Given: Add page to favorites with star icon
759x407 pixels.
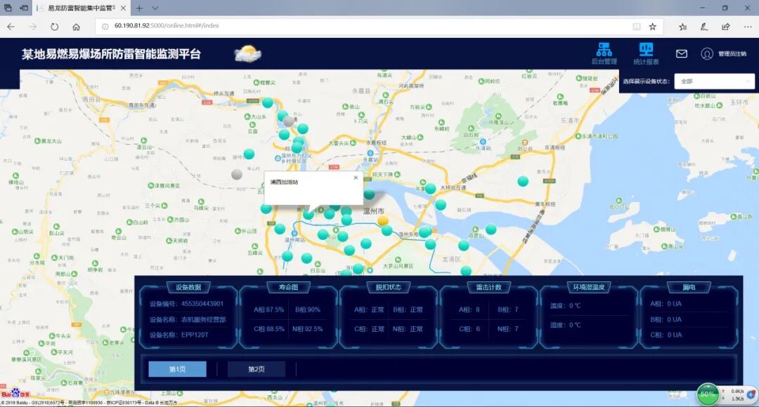Looking at the screenshot, I should 653,27.
